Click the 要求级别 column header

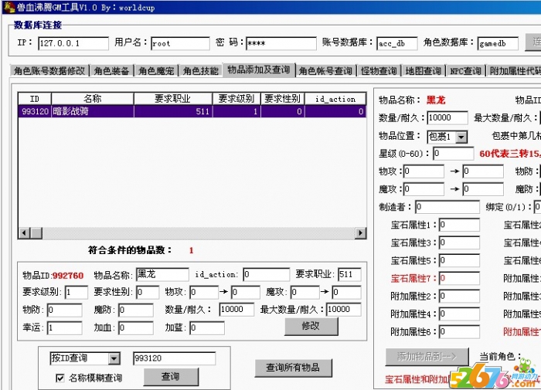click(x=236, y=99)
